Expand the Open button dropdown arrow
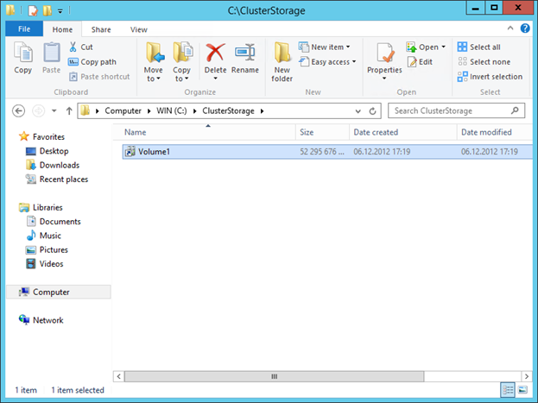The width and height of the screenshot is (538, 403). (443, 47)
